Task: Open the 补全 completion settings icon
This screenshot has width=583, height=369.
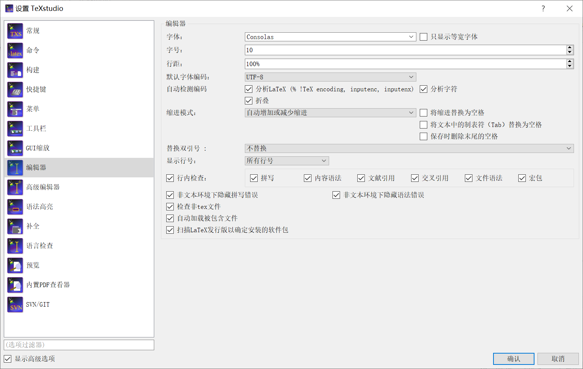Action: pos(15,226)
